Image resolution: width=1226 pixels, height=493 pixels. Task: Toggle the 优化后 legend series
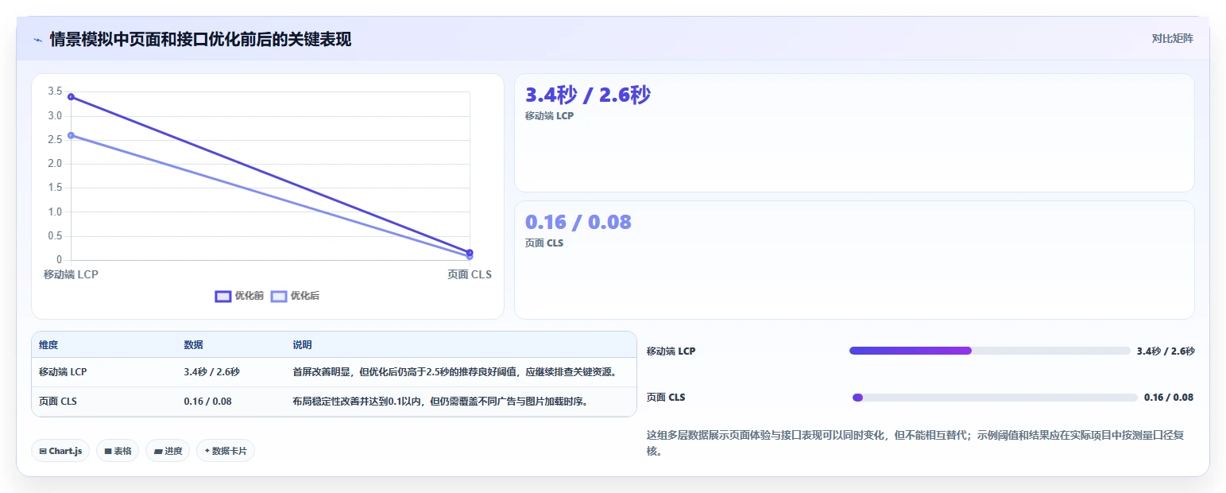click(295, 296)
